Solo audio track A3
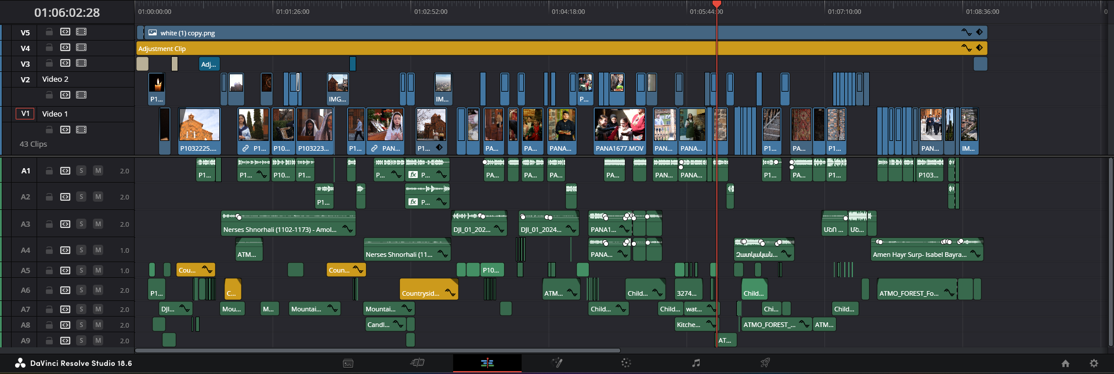This screenshot has width=1114, height=374. click(81, 224)
